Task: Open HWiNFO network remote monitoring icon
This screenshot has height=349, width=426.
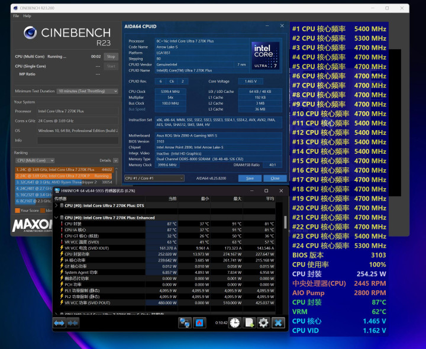Action: [x=185, y=322]
